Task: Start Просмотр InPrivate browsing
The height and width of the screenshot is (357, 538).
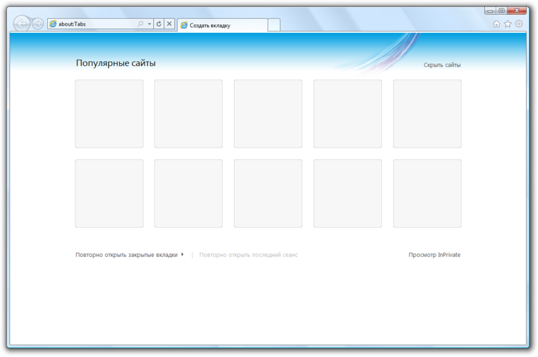Action: pos(434,255)
